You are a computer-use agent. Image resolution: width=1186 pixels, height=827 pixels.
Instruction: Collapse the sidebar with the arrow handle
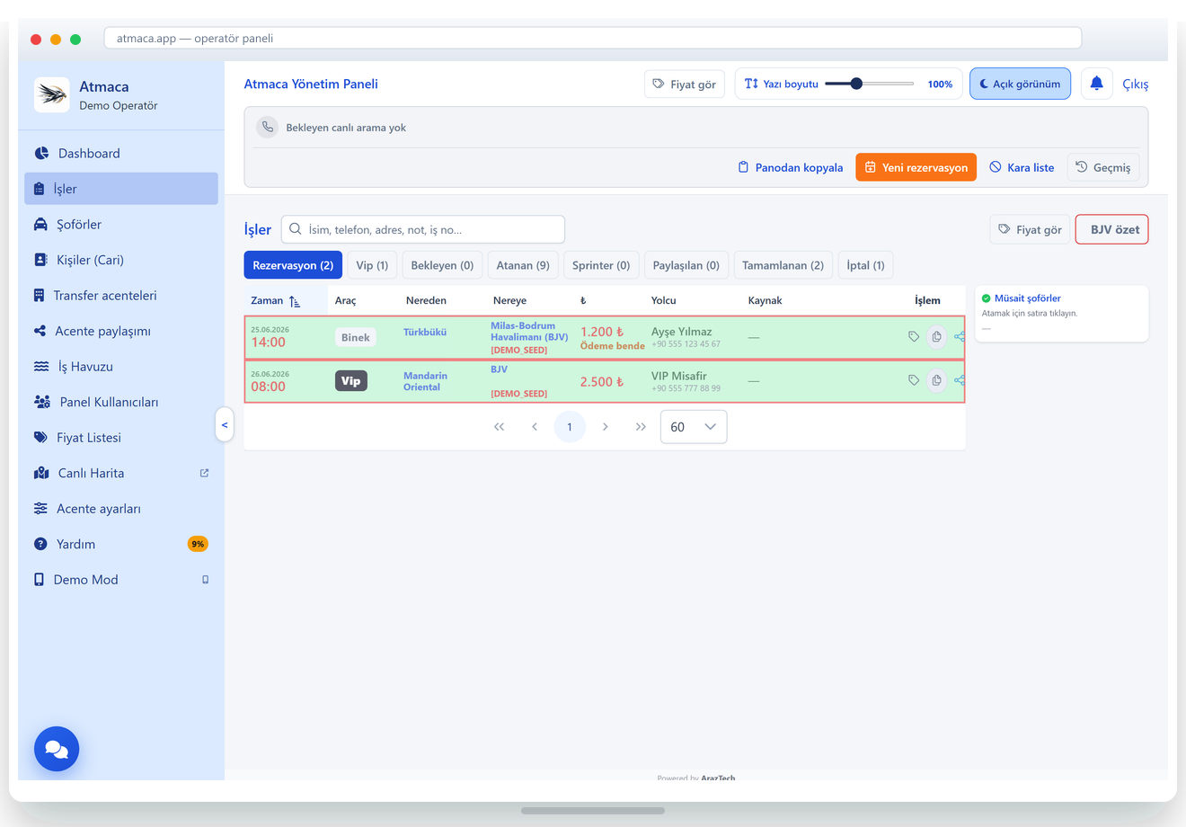(x=225, y=424)
